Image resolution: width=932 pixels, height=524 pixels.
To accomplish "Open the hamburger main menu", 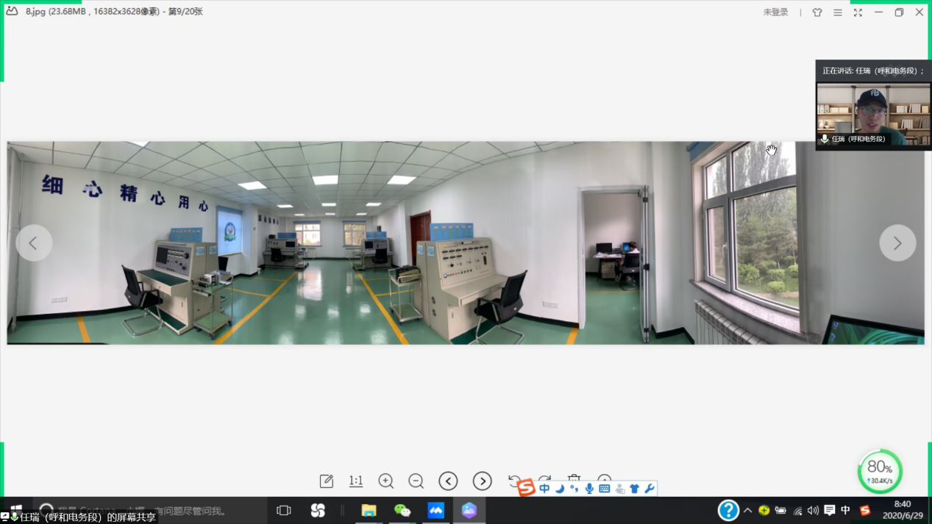I will click(837, 12).
